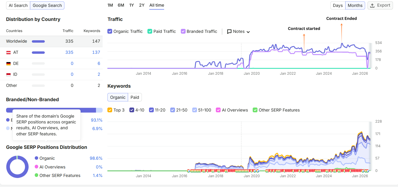
Task: Toggle the Paid Traffic checkbox
Action: click(150, 31)
